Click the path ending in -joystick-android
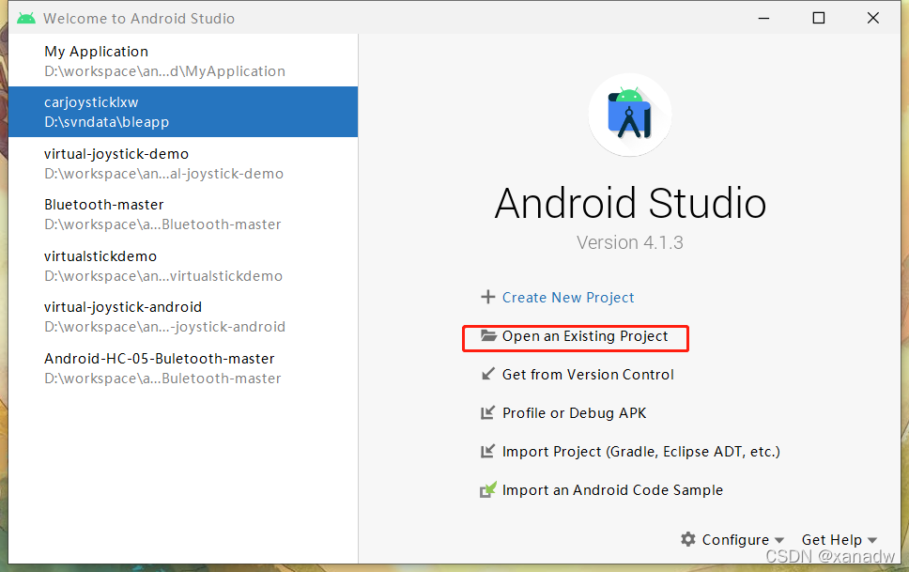909x572 pixels. [164, 327]
